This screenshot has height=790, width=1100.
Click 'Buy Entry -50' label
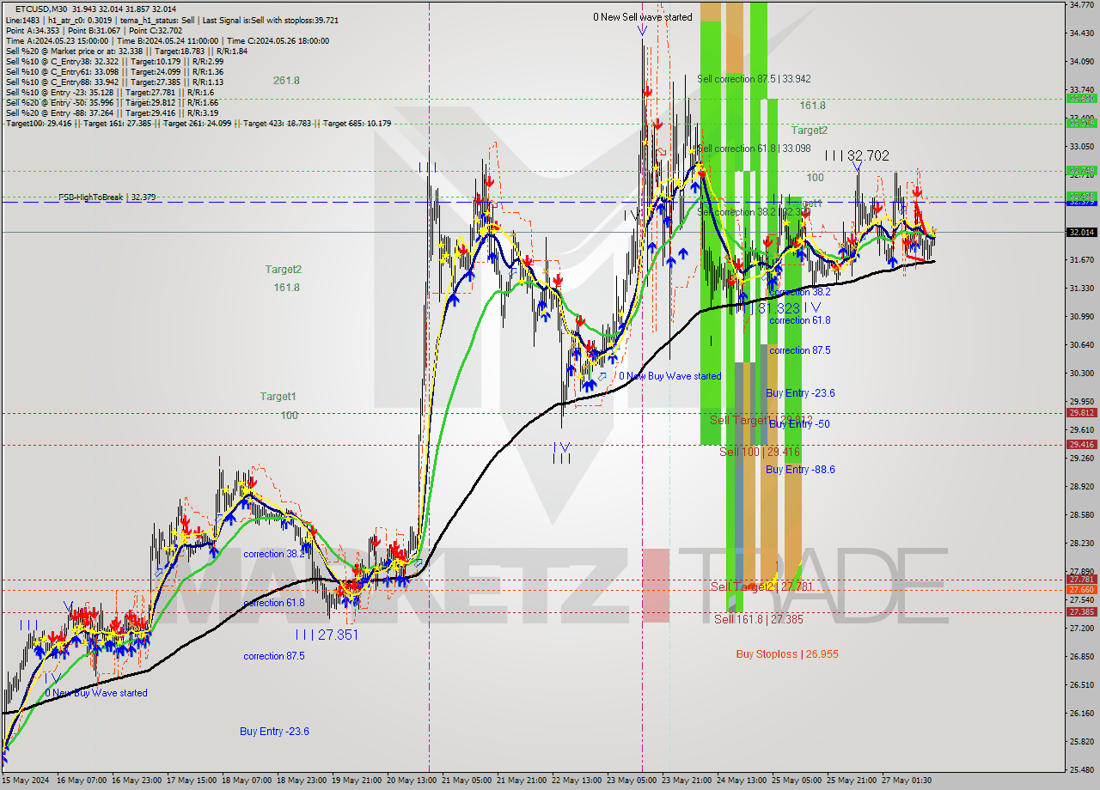tap(798, 424)
